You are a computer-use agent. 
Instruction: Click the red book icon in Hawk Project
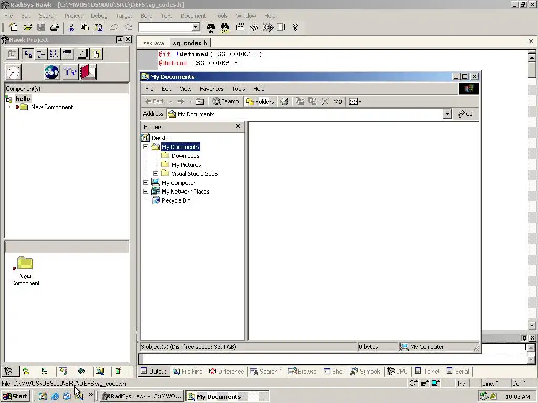click(x=88, y=72)
